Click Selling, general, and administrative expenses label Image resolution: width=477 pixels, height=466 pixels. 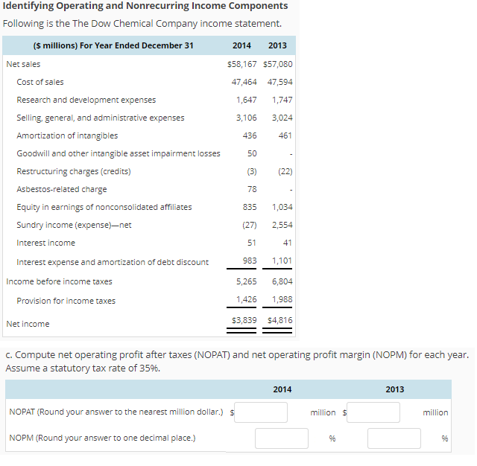coord(101,118)
